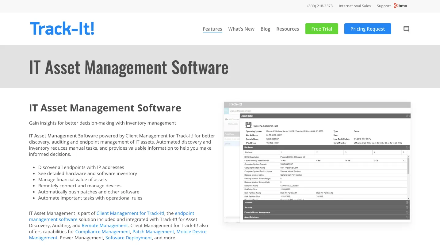The height and width of the screenshot is (247, 440).
Task: Open the Features menu
Action: [212, 29]
